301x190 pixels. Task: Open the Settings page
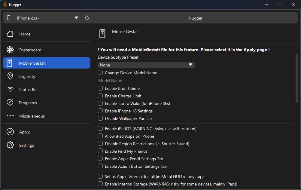[47, 146]
